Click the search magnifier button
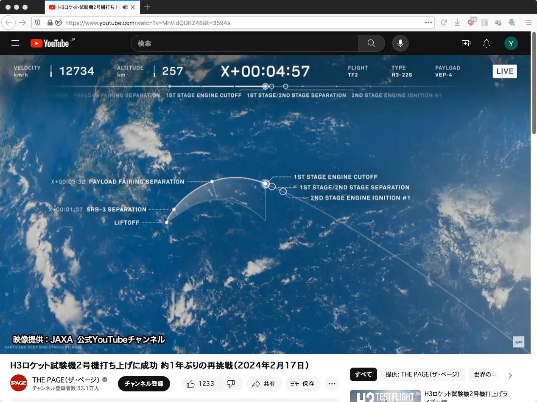Viewport: 537px width, 402px height. pyautogui.click(x=371, y=43)
